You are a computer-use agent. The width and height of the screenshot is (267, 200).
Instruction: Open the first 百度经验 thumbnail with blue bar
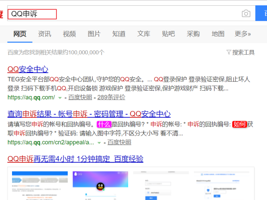coord(40,185)
